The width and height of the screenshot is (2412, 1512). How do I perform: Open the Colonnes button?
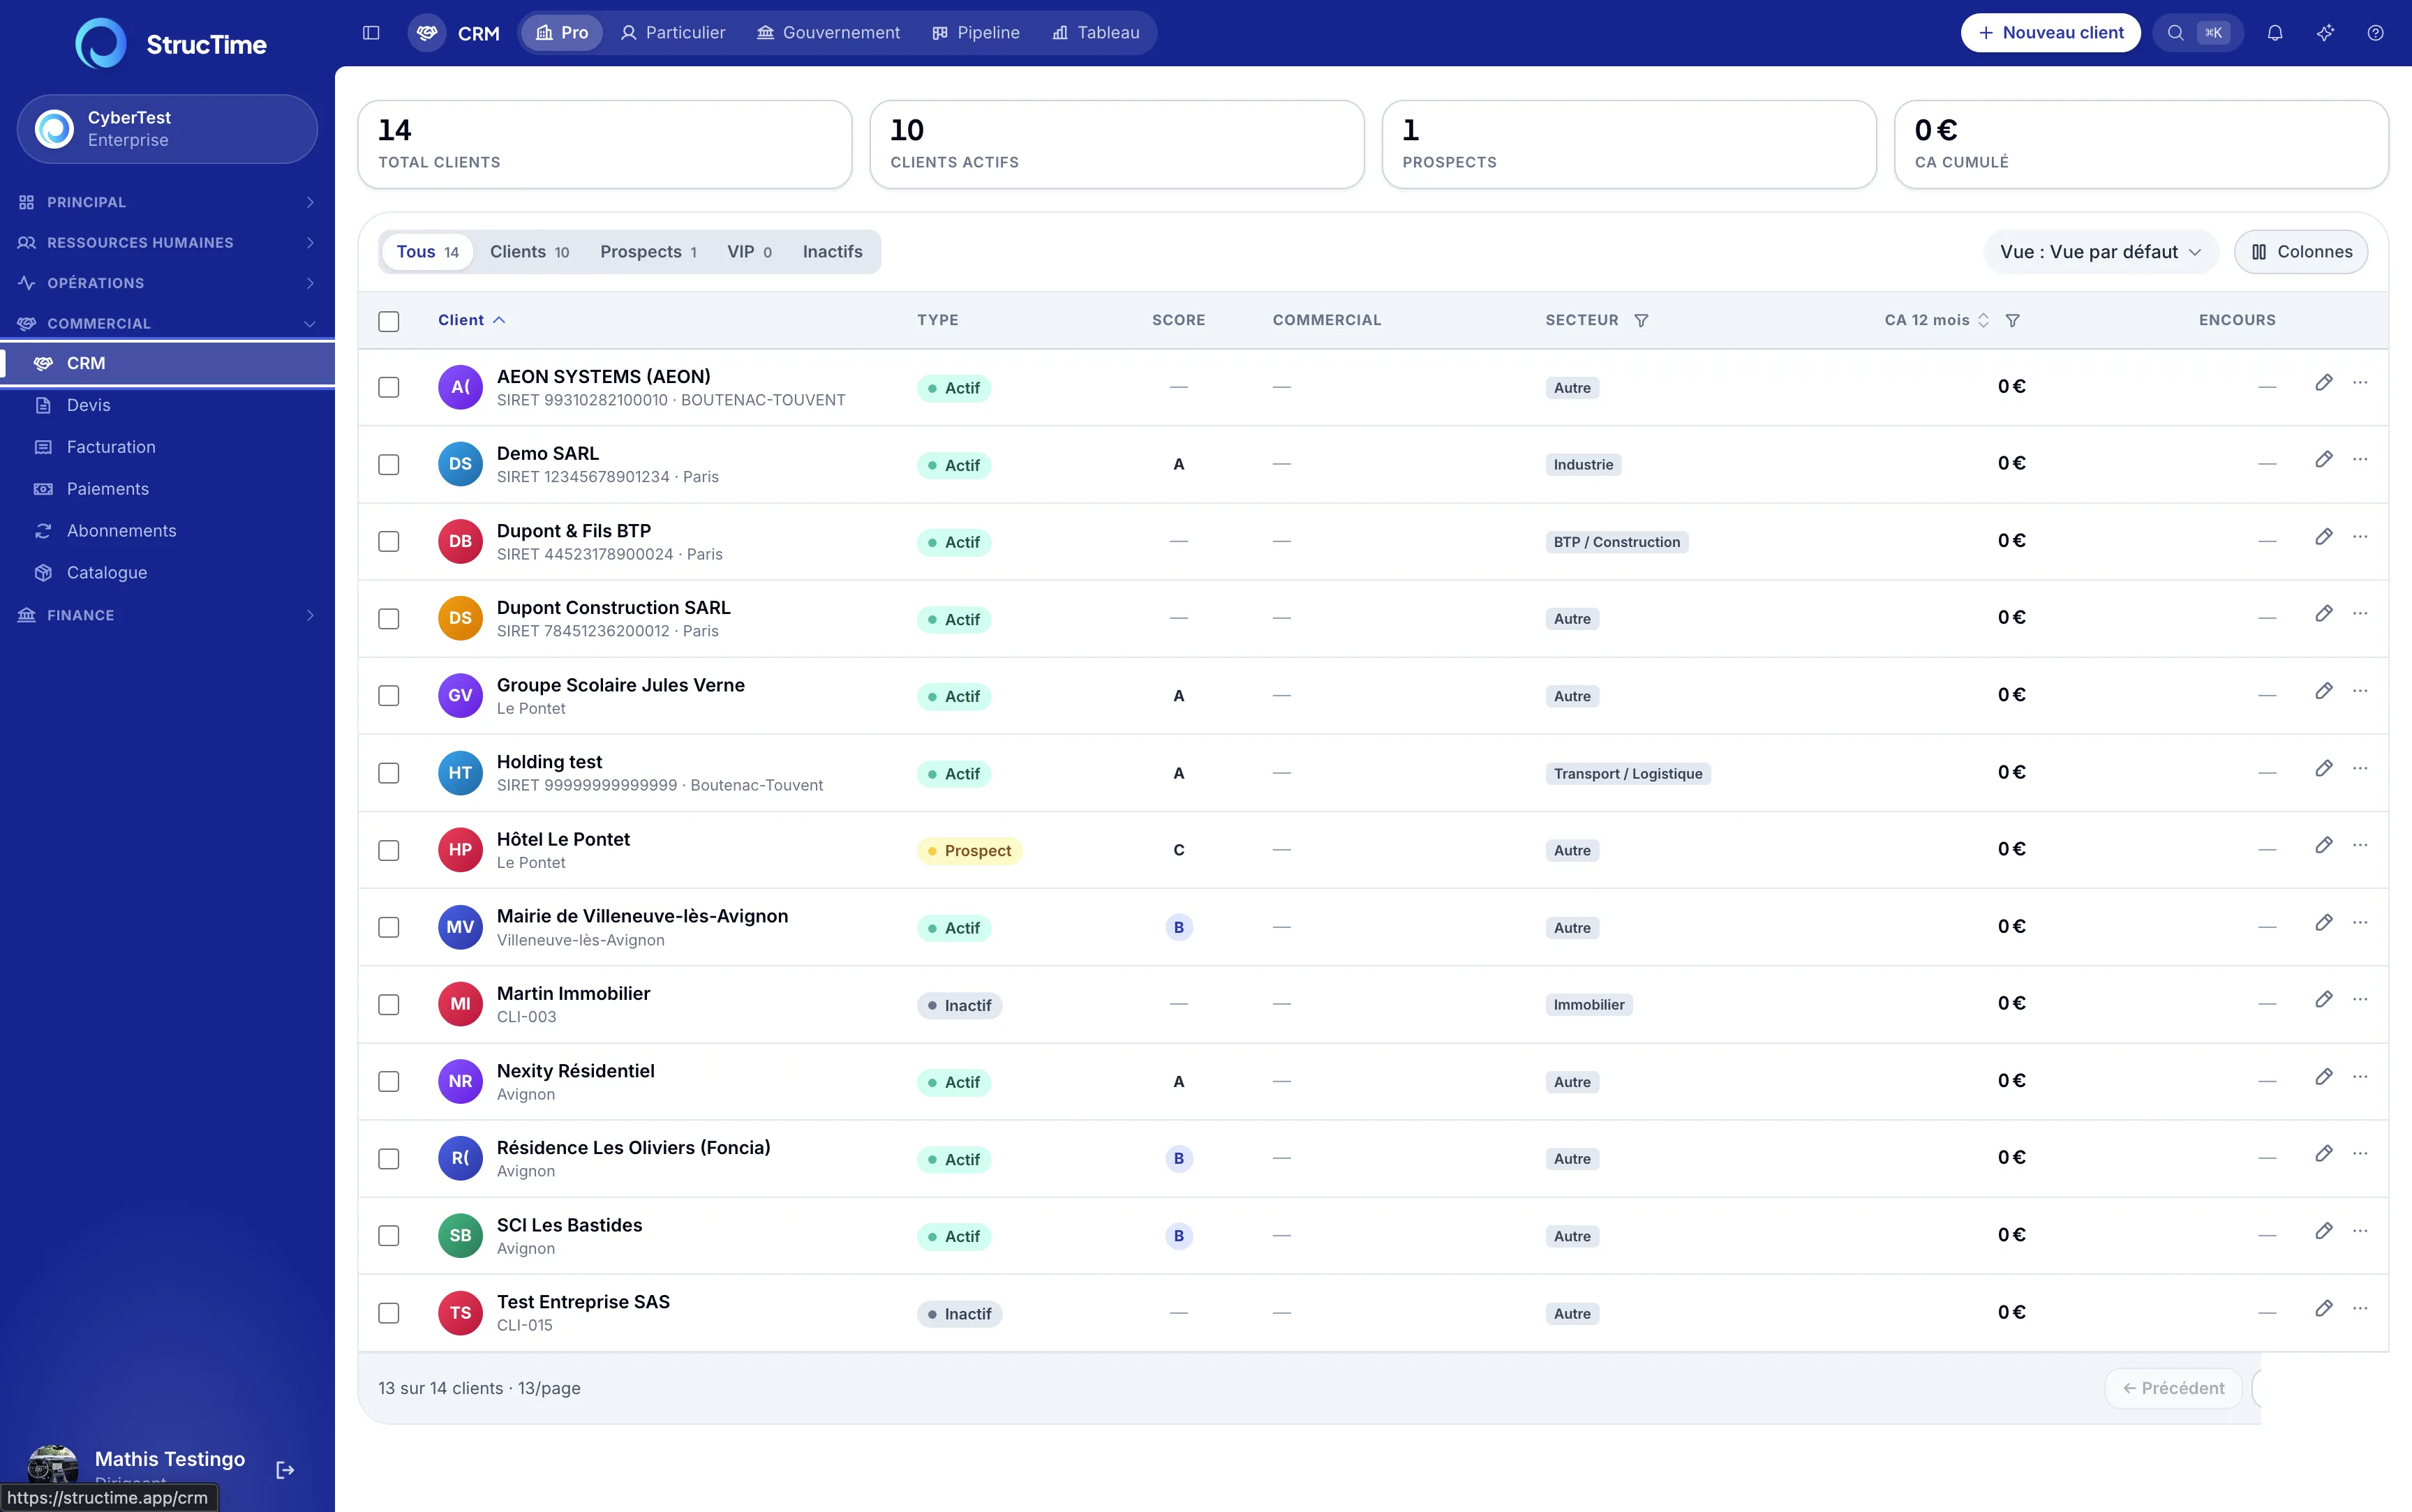(x=2301, y=252)
